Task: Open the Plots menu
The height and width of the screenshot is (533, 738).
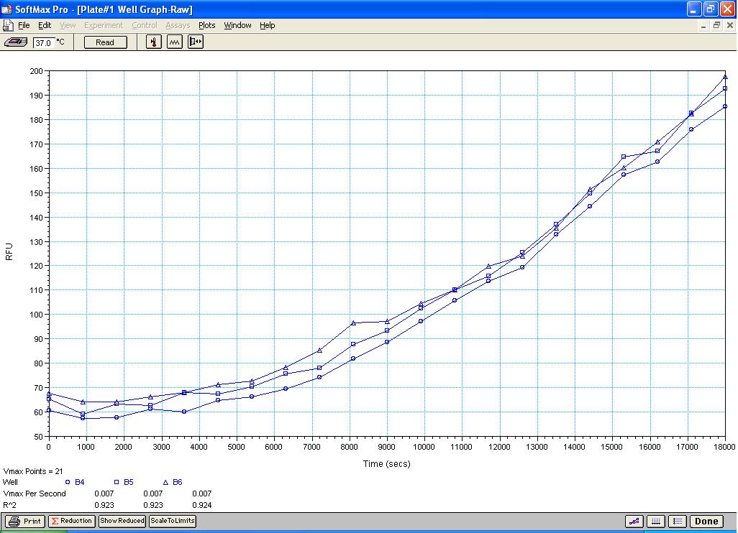Action: (206, 25)
